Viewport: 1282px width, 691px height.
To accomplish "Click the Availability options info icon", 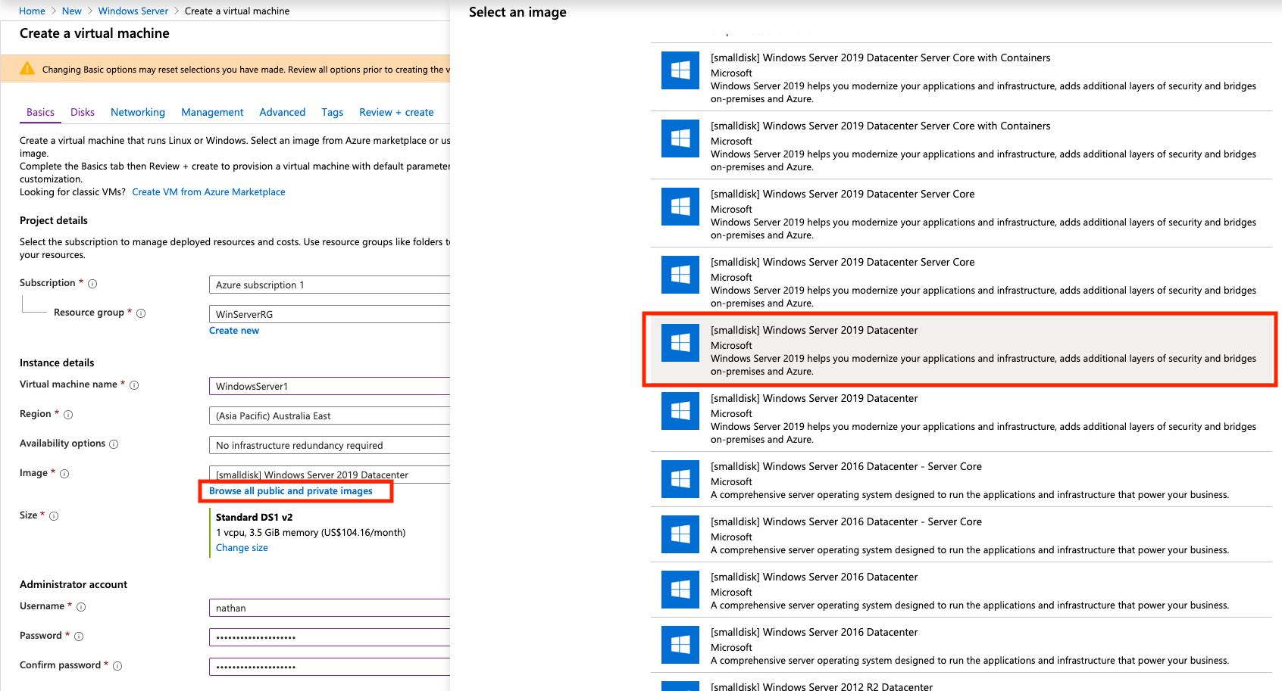I will (114, 444).
